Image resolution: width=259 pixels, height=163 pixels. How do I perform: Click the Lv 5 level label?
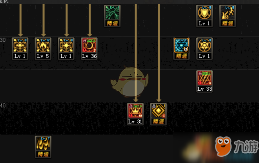pos(43,56)
